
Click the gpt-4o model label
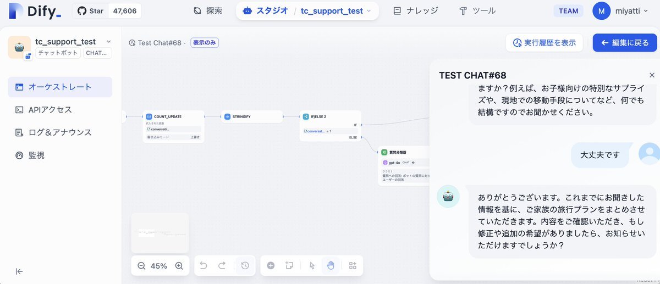(x=394, y=163)
